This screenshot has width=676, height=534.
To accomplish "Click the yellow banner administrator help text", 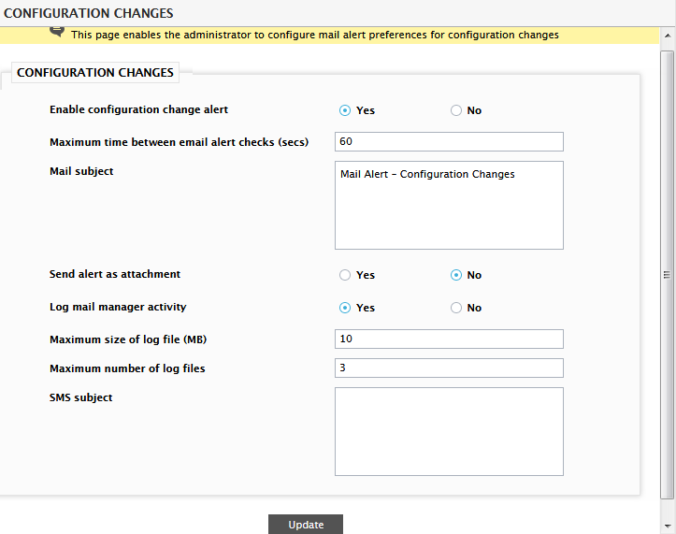I will click(x=315, y=35).
